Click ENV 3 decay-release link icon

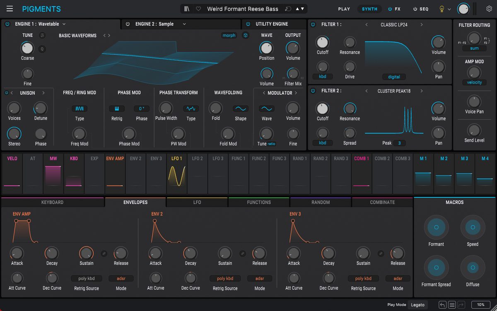pos(381,254)
